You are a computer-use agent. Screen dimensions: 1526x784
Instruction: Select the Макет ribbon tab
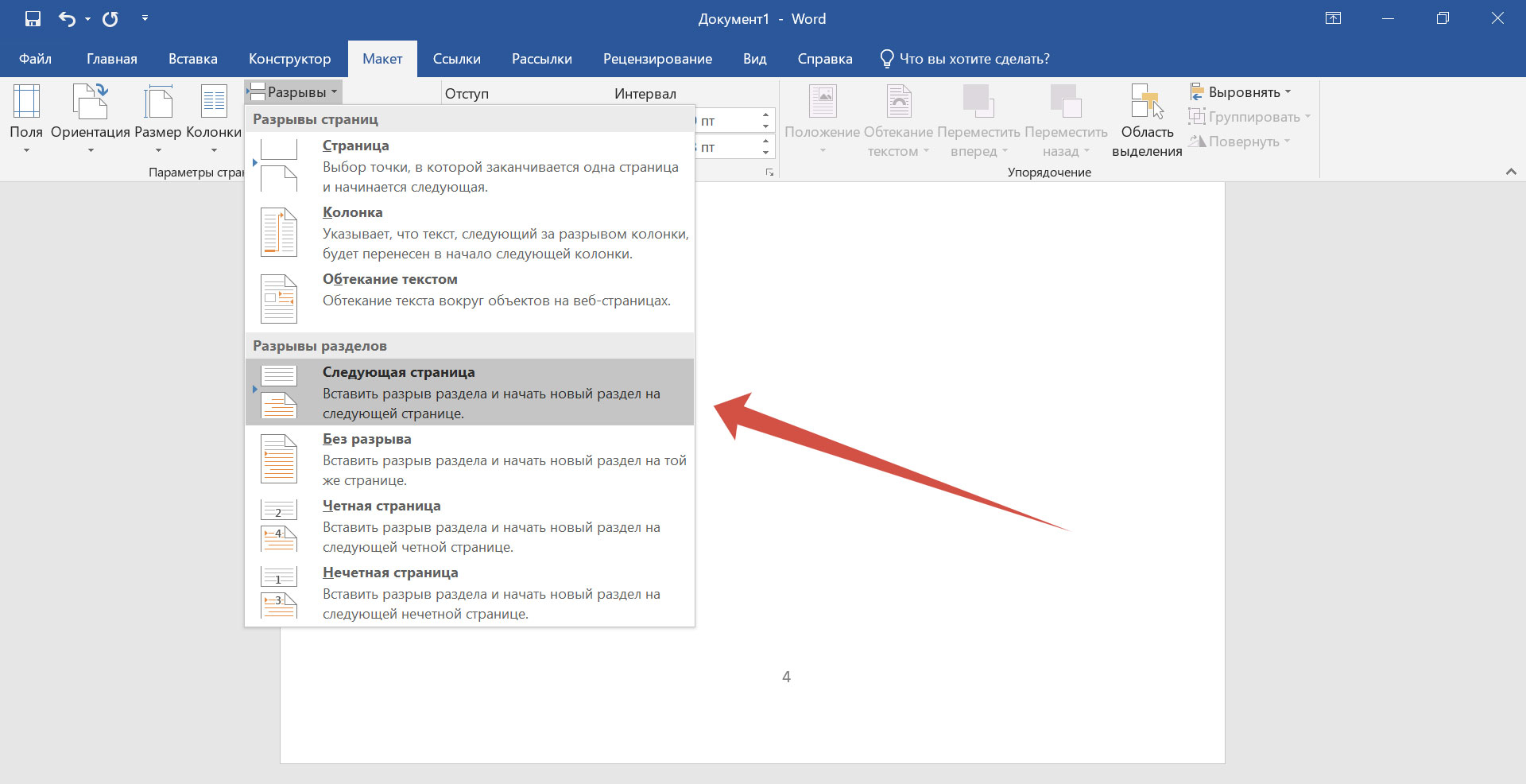coord(382,59)
